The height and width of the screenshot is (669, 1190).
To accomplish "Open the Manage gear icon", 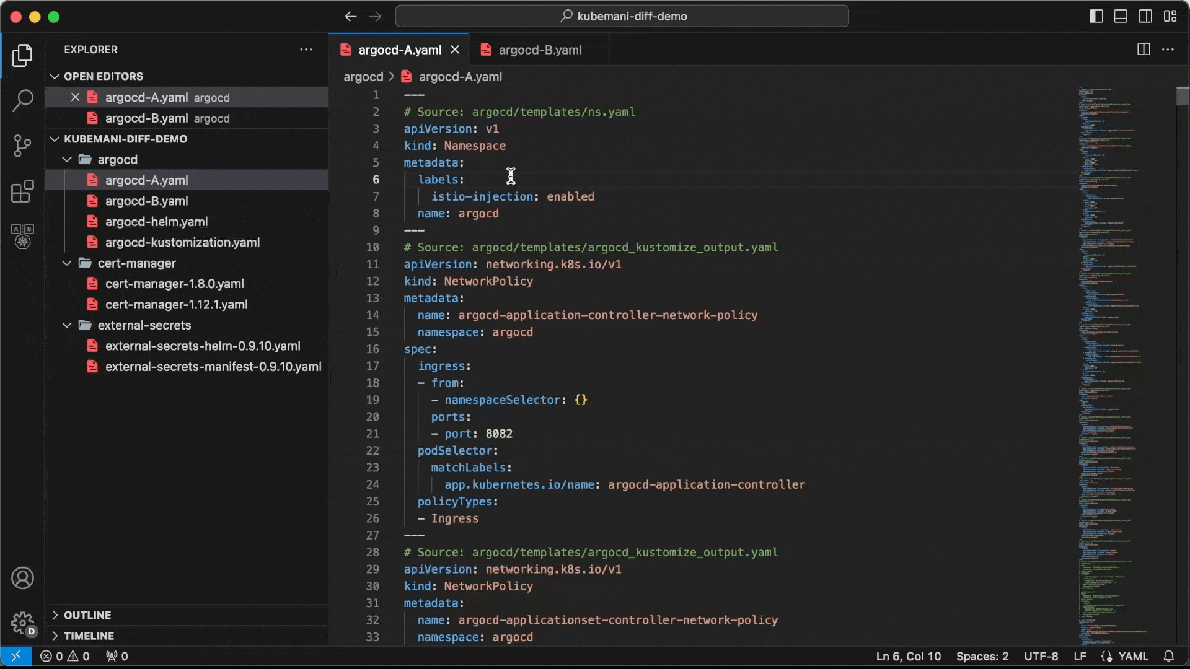I will pos(23,623).
